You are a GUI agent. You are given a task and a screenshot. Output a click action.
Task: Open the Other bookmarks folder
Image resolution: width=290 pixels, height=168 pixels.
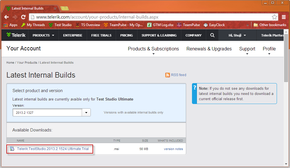pyautogui.click(x=270, y=25)
